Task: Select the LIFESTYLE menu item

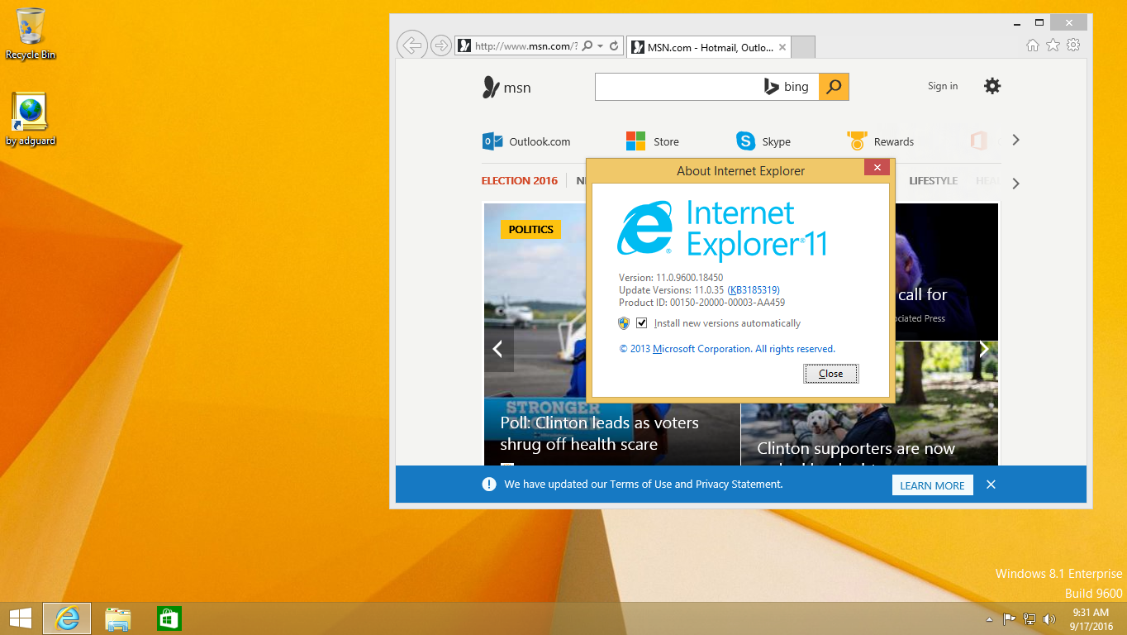Action: pyautogui.click(x=933, y=181)
